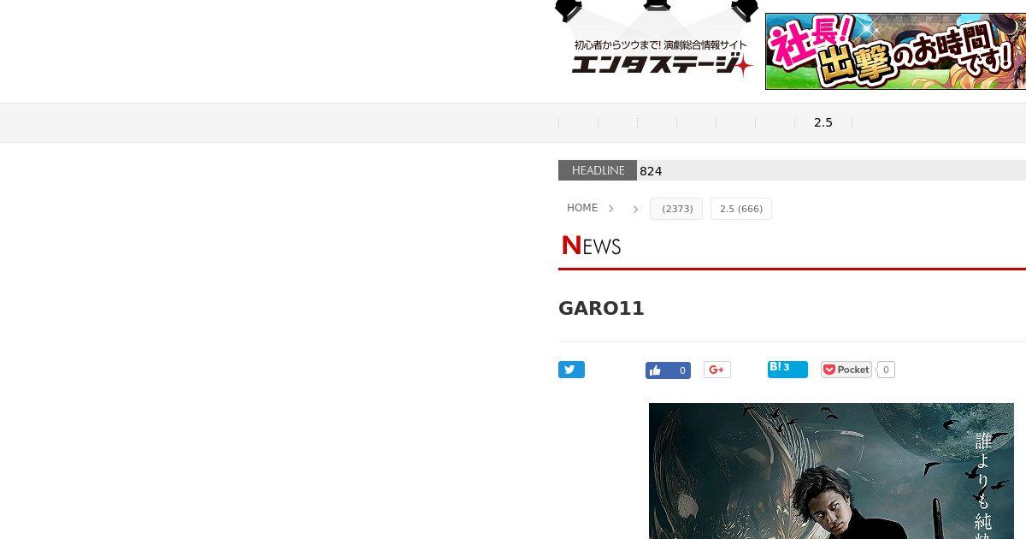Screen dimensions: 1026x539
Task: Open the 2.5 (666) category tag
Action: click(x=741, y=209)
